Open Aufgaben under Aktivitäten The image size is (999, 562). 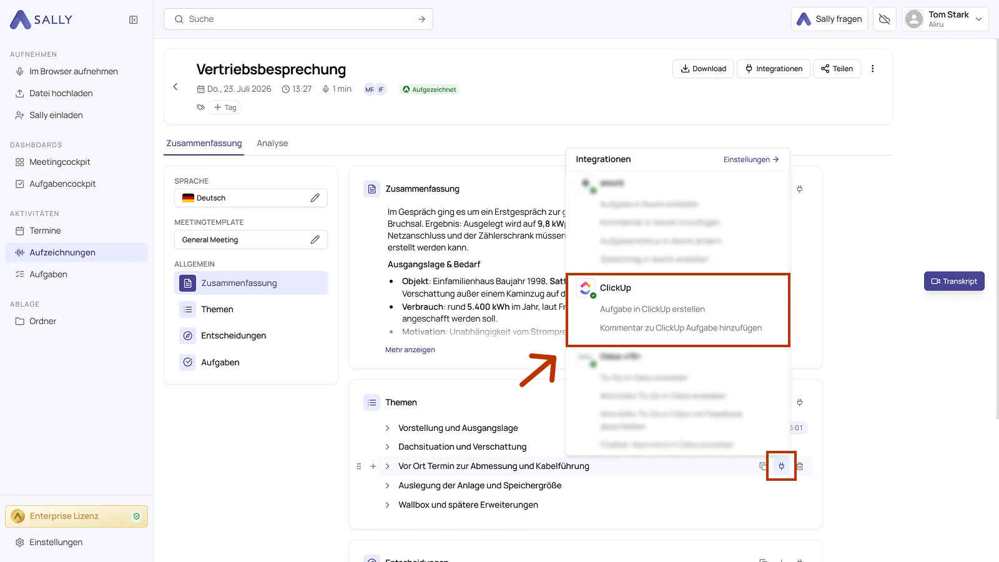click(x=48, y=275)
